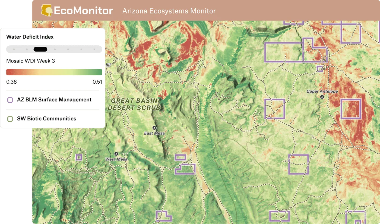Pick the week 6 dot on WDI slider

(81, 49)
